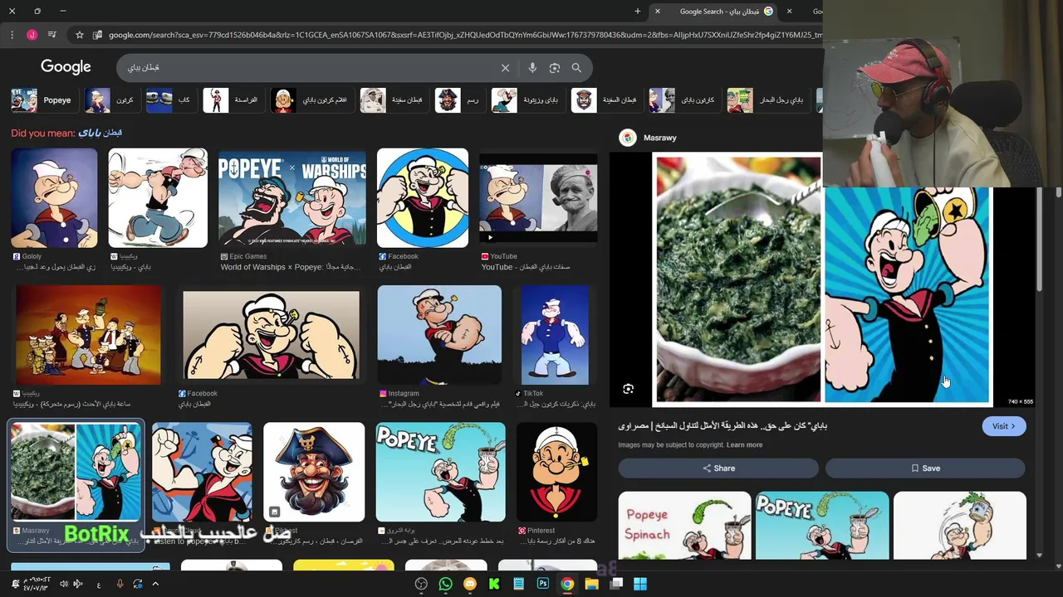The height and width of the screenshot is (597, 1063).
Task: Open the media control icon in Chrome toolbar
Action: point(52,35)
